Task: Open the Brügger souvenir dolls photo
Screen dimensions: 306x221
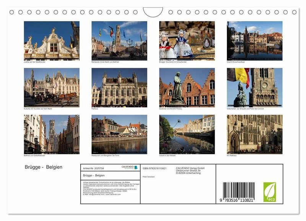Action: click(187, 41)
